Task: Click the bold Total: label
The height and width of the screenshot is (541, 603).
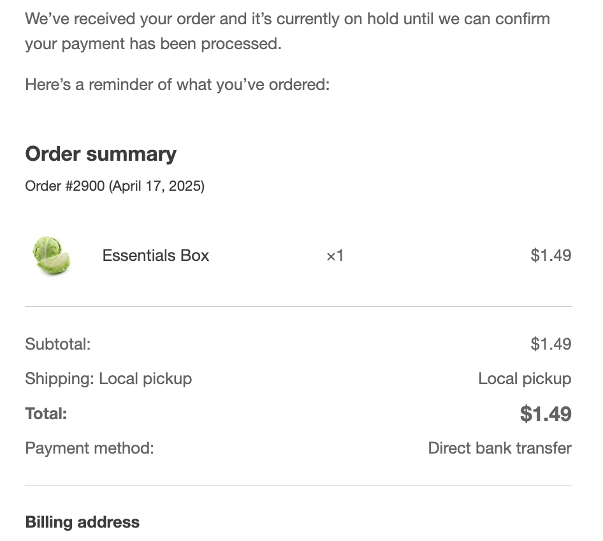Action: (x=46, y=414)
